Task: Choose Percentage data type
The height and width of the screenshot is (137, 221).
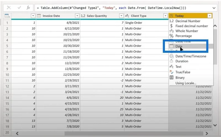Action: tap(191, 36)
